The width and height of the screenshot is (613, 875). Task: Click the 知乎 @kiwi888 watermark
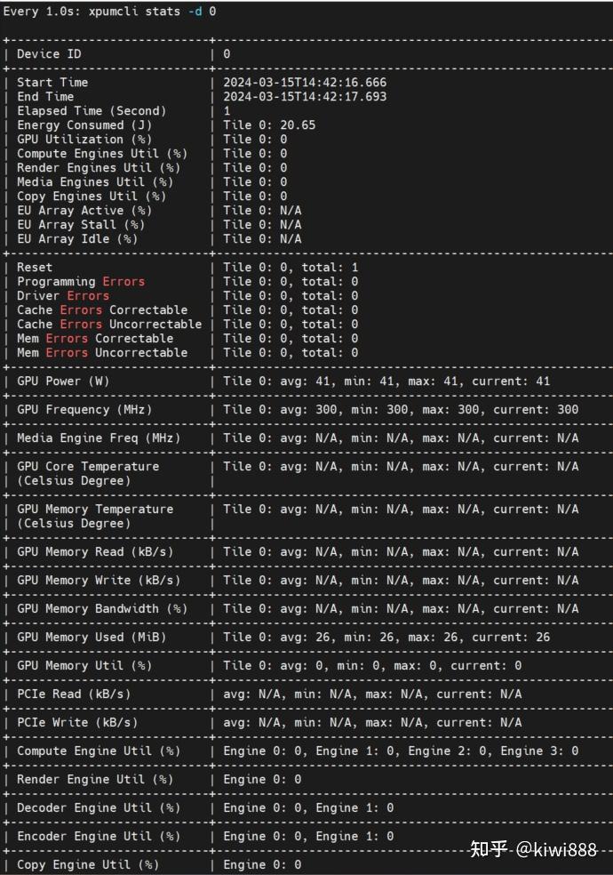click(533, 849)
